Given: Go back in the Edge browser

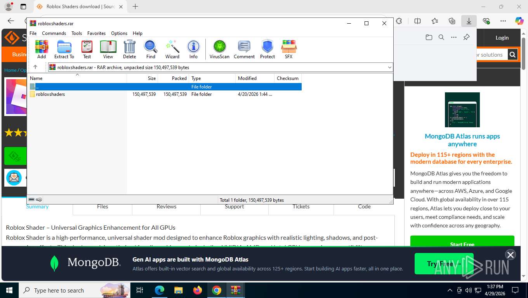Looking at the screenshot, I should pyautogui.click(x=11, y=21).
